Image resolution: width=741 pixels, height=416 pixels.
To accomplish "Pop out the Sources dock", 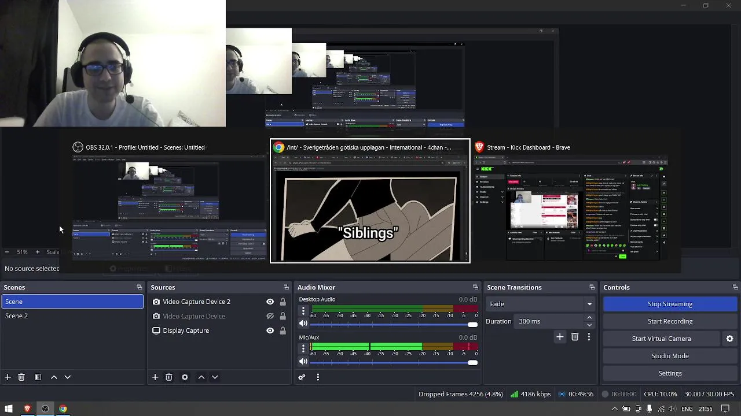I will point(286,287).
